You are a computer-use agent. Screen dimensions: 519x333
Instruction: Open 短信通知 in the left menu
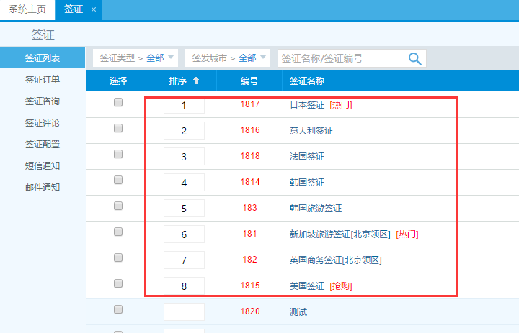tap(43, 165)
